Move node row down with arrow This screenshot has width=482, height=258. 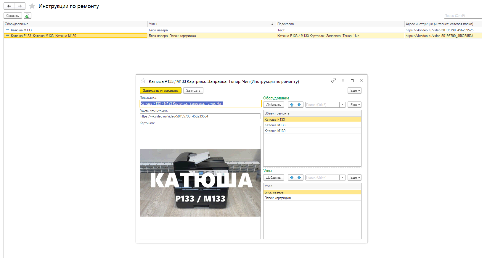point(299,178)
